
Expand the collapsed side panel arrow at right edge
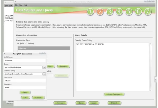(x=156, y=79)
